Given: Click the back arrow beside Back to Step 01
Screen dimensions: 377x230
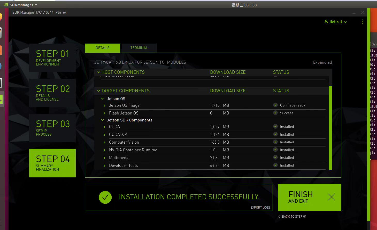Looking at the screenshot, I should tap(279, 217).
